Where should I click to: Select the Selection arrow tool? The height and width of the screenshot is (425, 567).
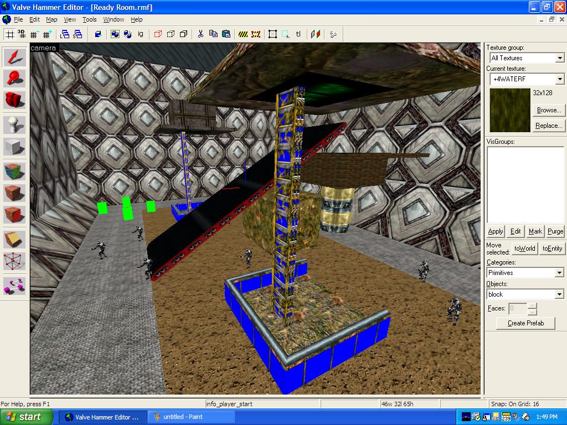14,57
